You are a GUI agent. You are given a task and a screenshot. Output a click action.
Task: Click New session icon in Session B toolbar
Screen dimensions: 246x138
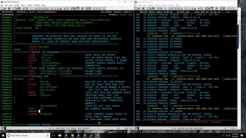[x=2, y=8]
